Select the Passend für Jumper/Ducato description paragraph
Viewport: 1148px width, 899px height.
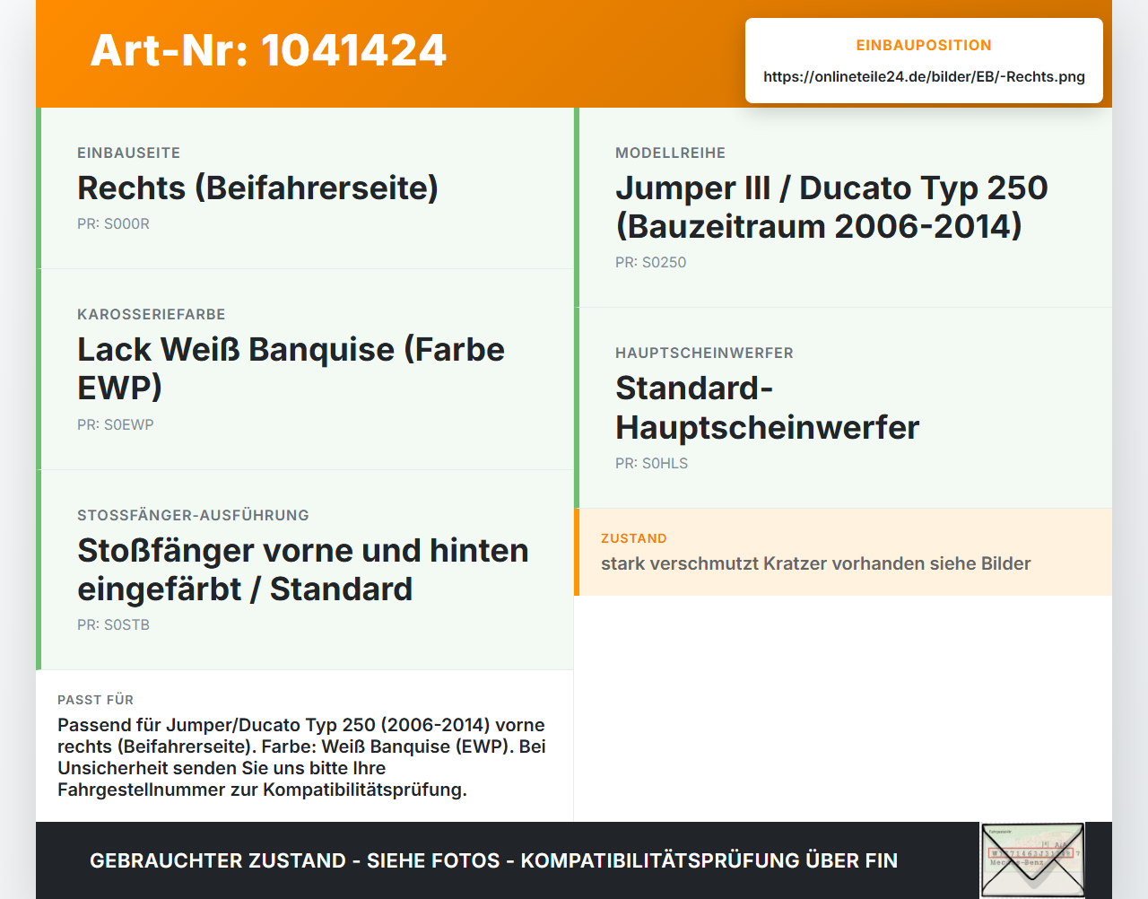[302, 758]
